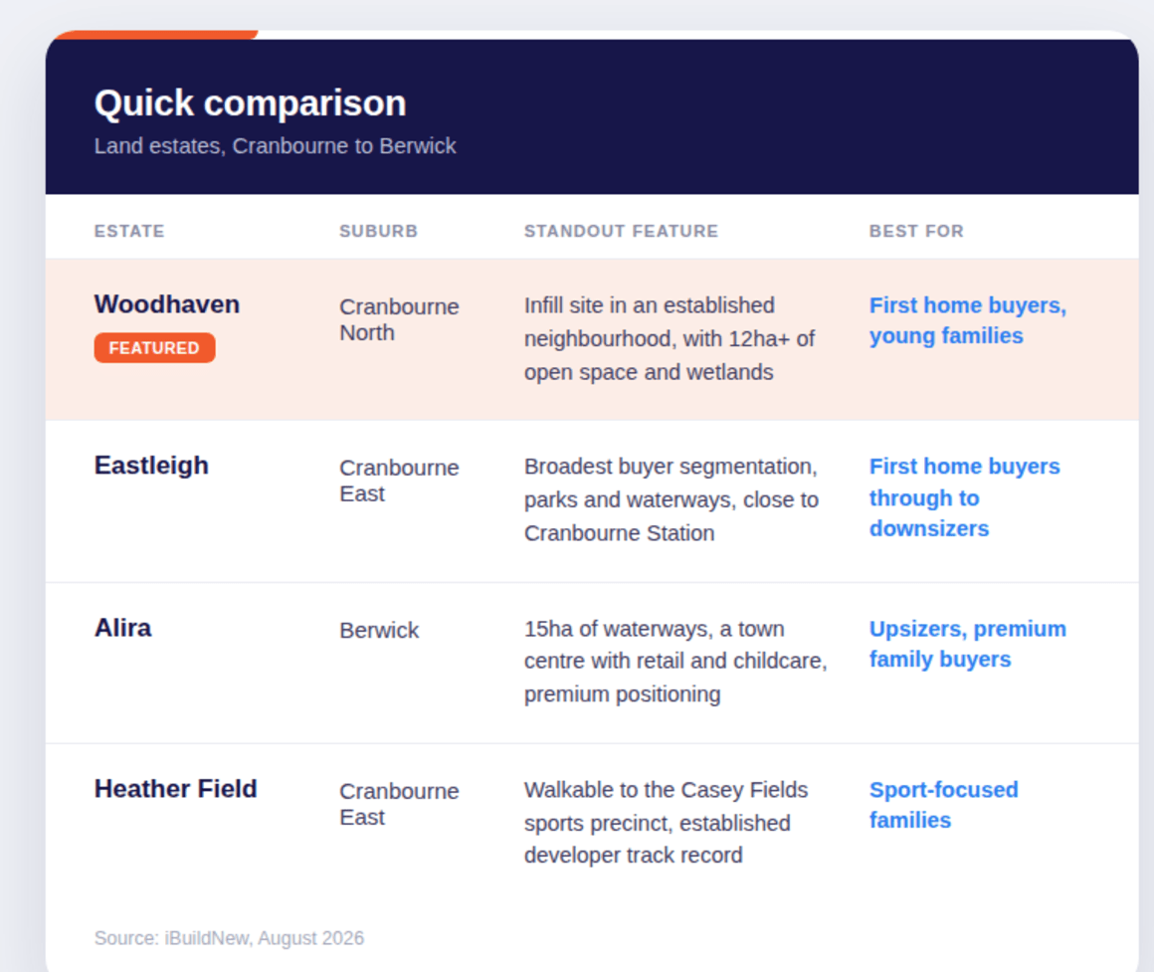Click the ESTATE column header
Image resolution: width=1154 pixels, height=972 pixels.
tap(129, 231)
